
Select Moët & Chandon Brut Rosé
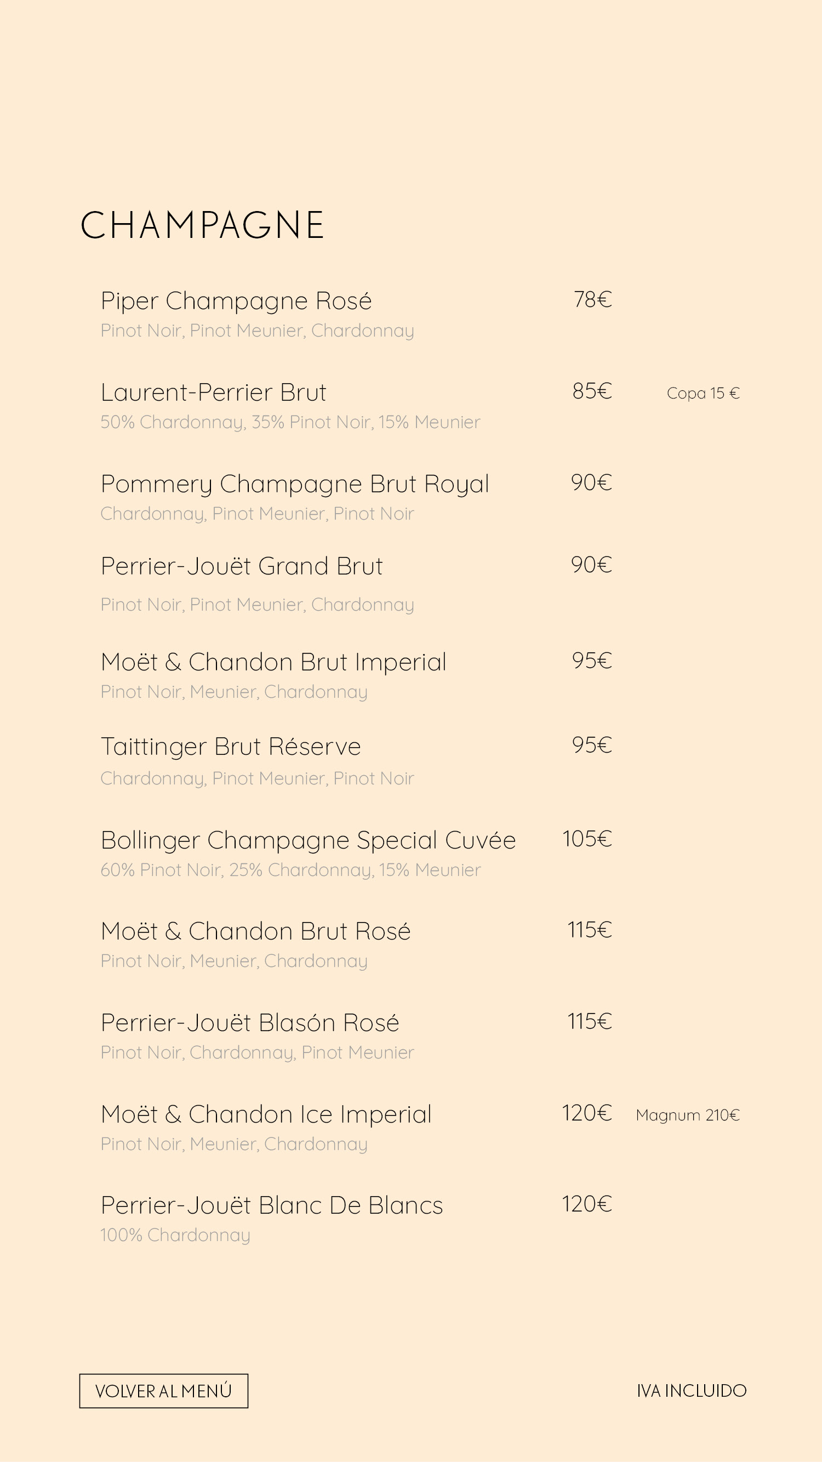[x=255, y=931]
